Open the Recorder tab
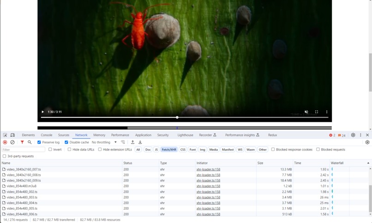Viewport: 372px width, 223px height. coord(208,135)
